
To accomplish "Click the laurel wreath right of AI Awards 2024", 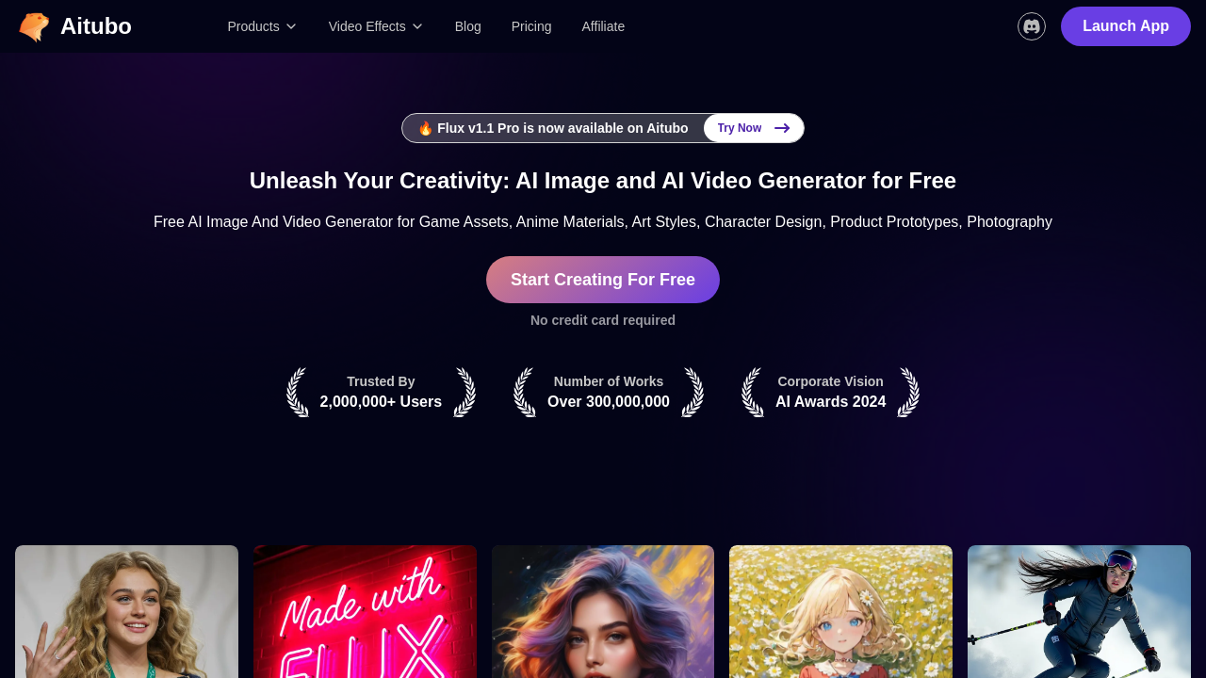I will 908,392.
